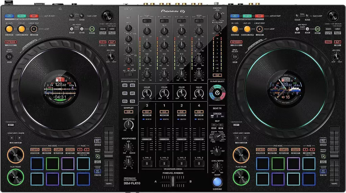The image size is (346, 193).
Task: Click beat jump backward arrow on left deck
Action: click(11, 138)
